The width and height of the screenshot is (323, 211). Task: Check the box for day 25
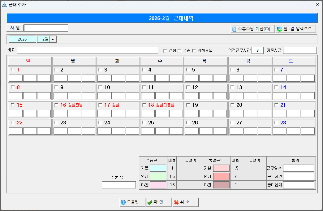pos(144,123)
